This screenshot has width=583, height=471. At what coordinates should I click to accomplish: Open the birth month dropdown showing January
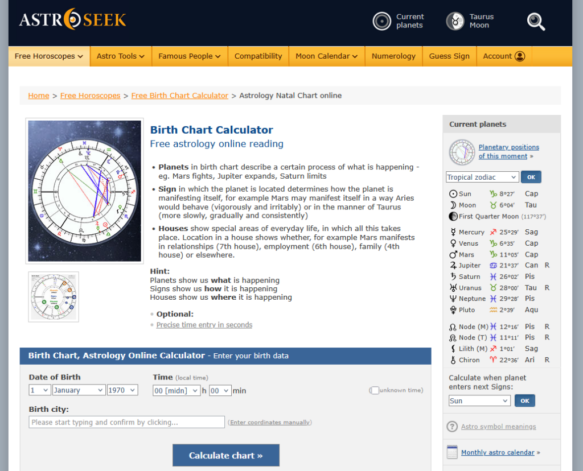[x=79, y=390]
